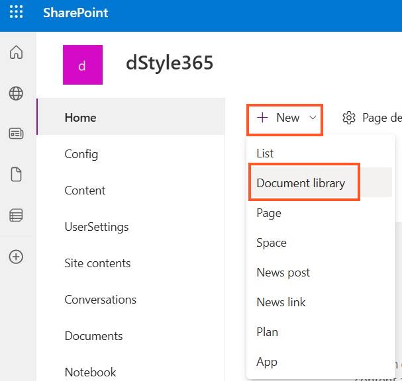402x381 pixels.
Task: Click the magenta dStyle365 site logo
Action: [x=83, y=65]
